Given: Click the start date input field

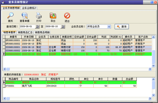Looking at the screenshot, I should 27,27.
